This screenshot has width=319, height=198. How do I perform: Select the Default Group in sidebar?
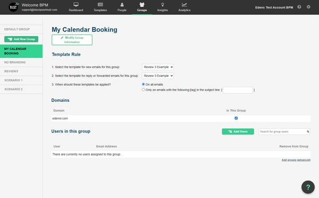coord(21,29)
